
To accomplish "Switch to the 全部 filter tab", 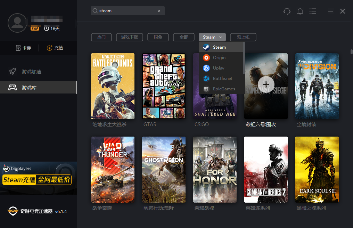I will 184,37.
